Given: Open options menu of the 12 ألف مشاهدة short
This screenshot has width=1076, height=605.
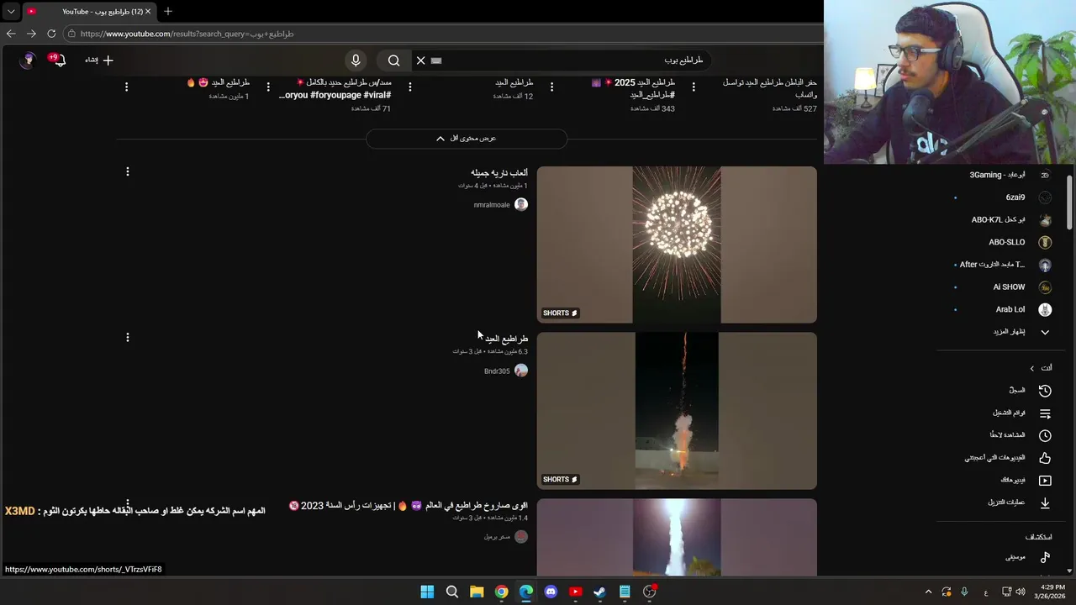Looking at the screenshot, I should (410, 87).
